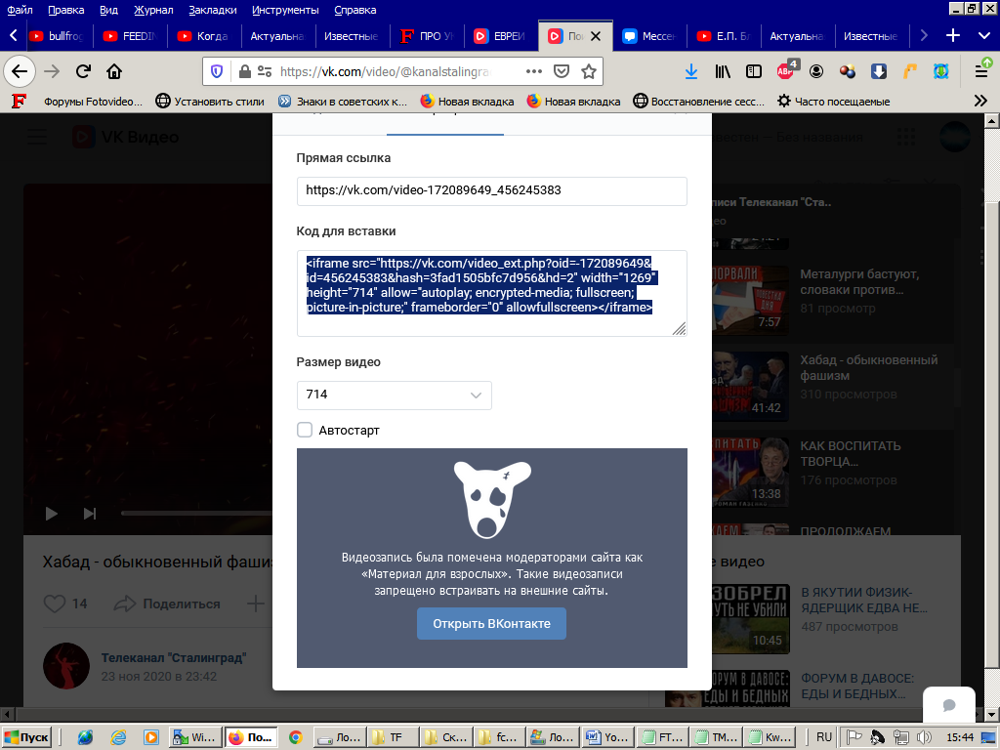This screenshot has height=750, width=1000.
Task: Click the page scrollbar down arrow
Action: pyautogui.click(x=992, y=714)
